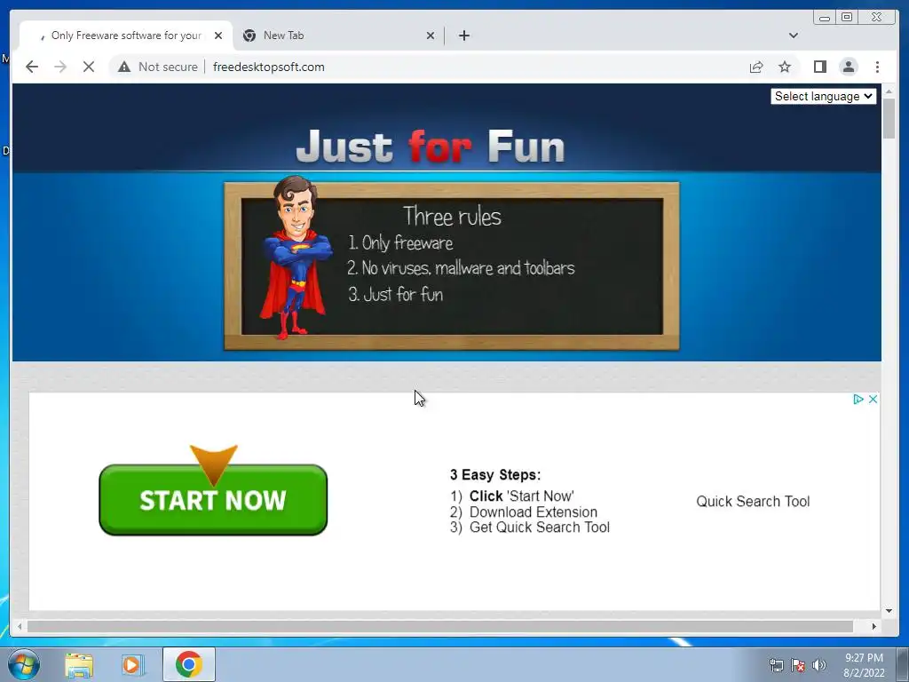Click the Three rules chalkboard image
Viewport: 909px width, 682px height.
[452, 266]
